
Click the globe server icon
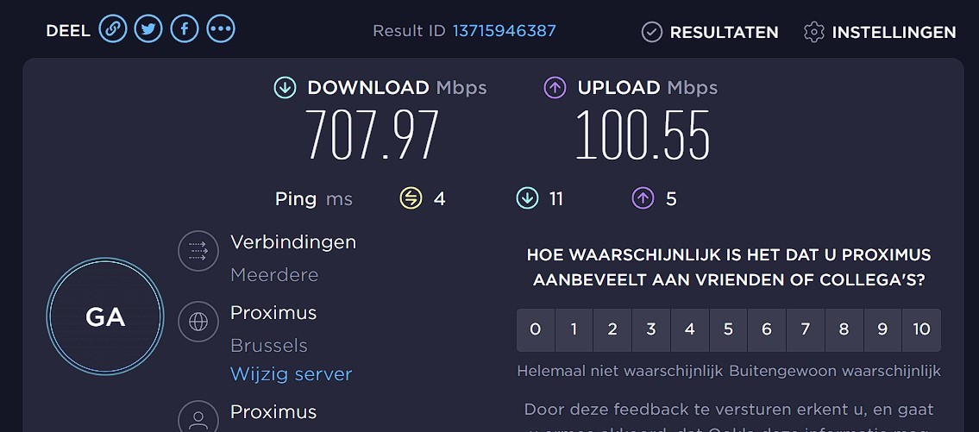(198, 322)
